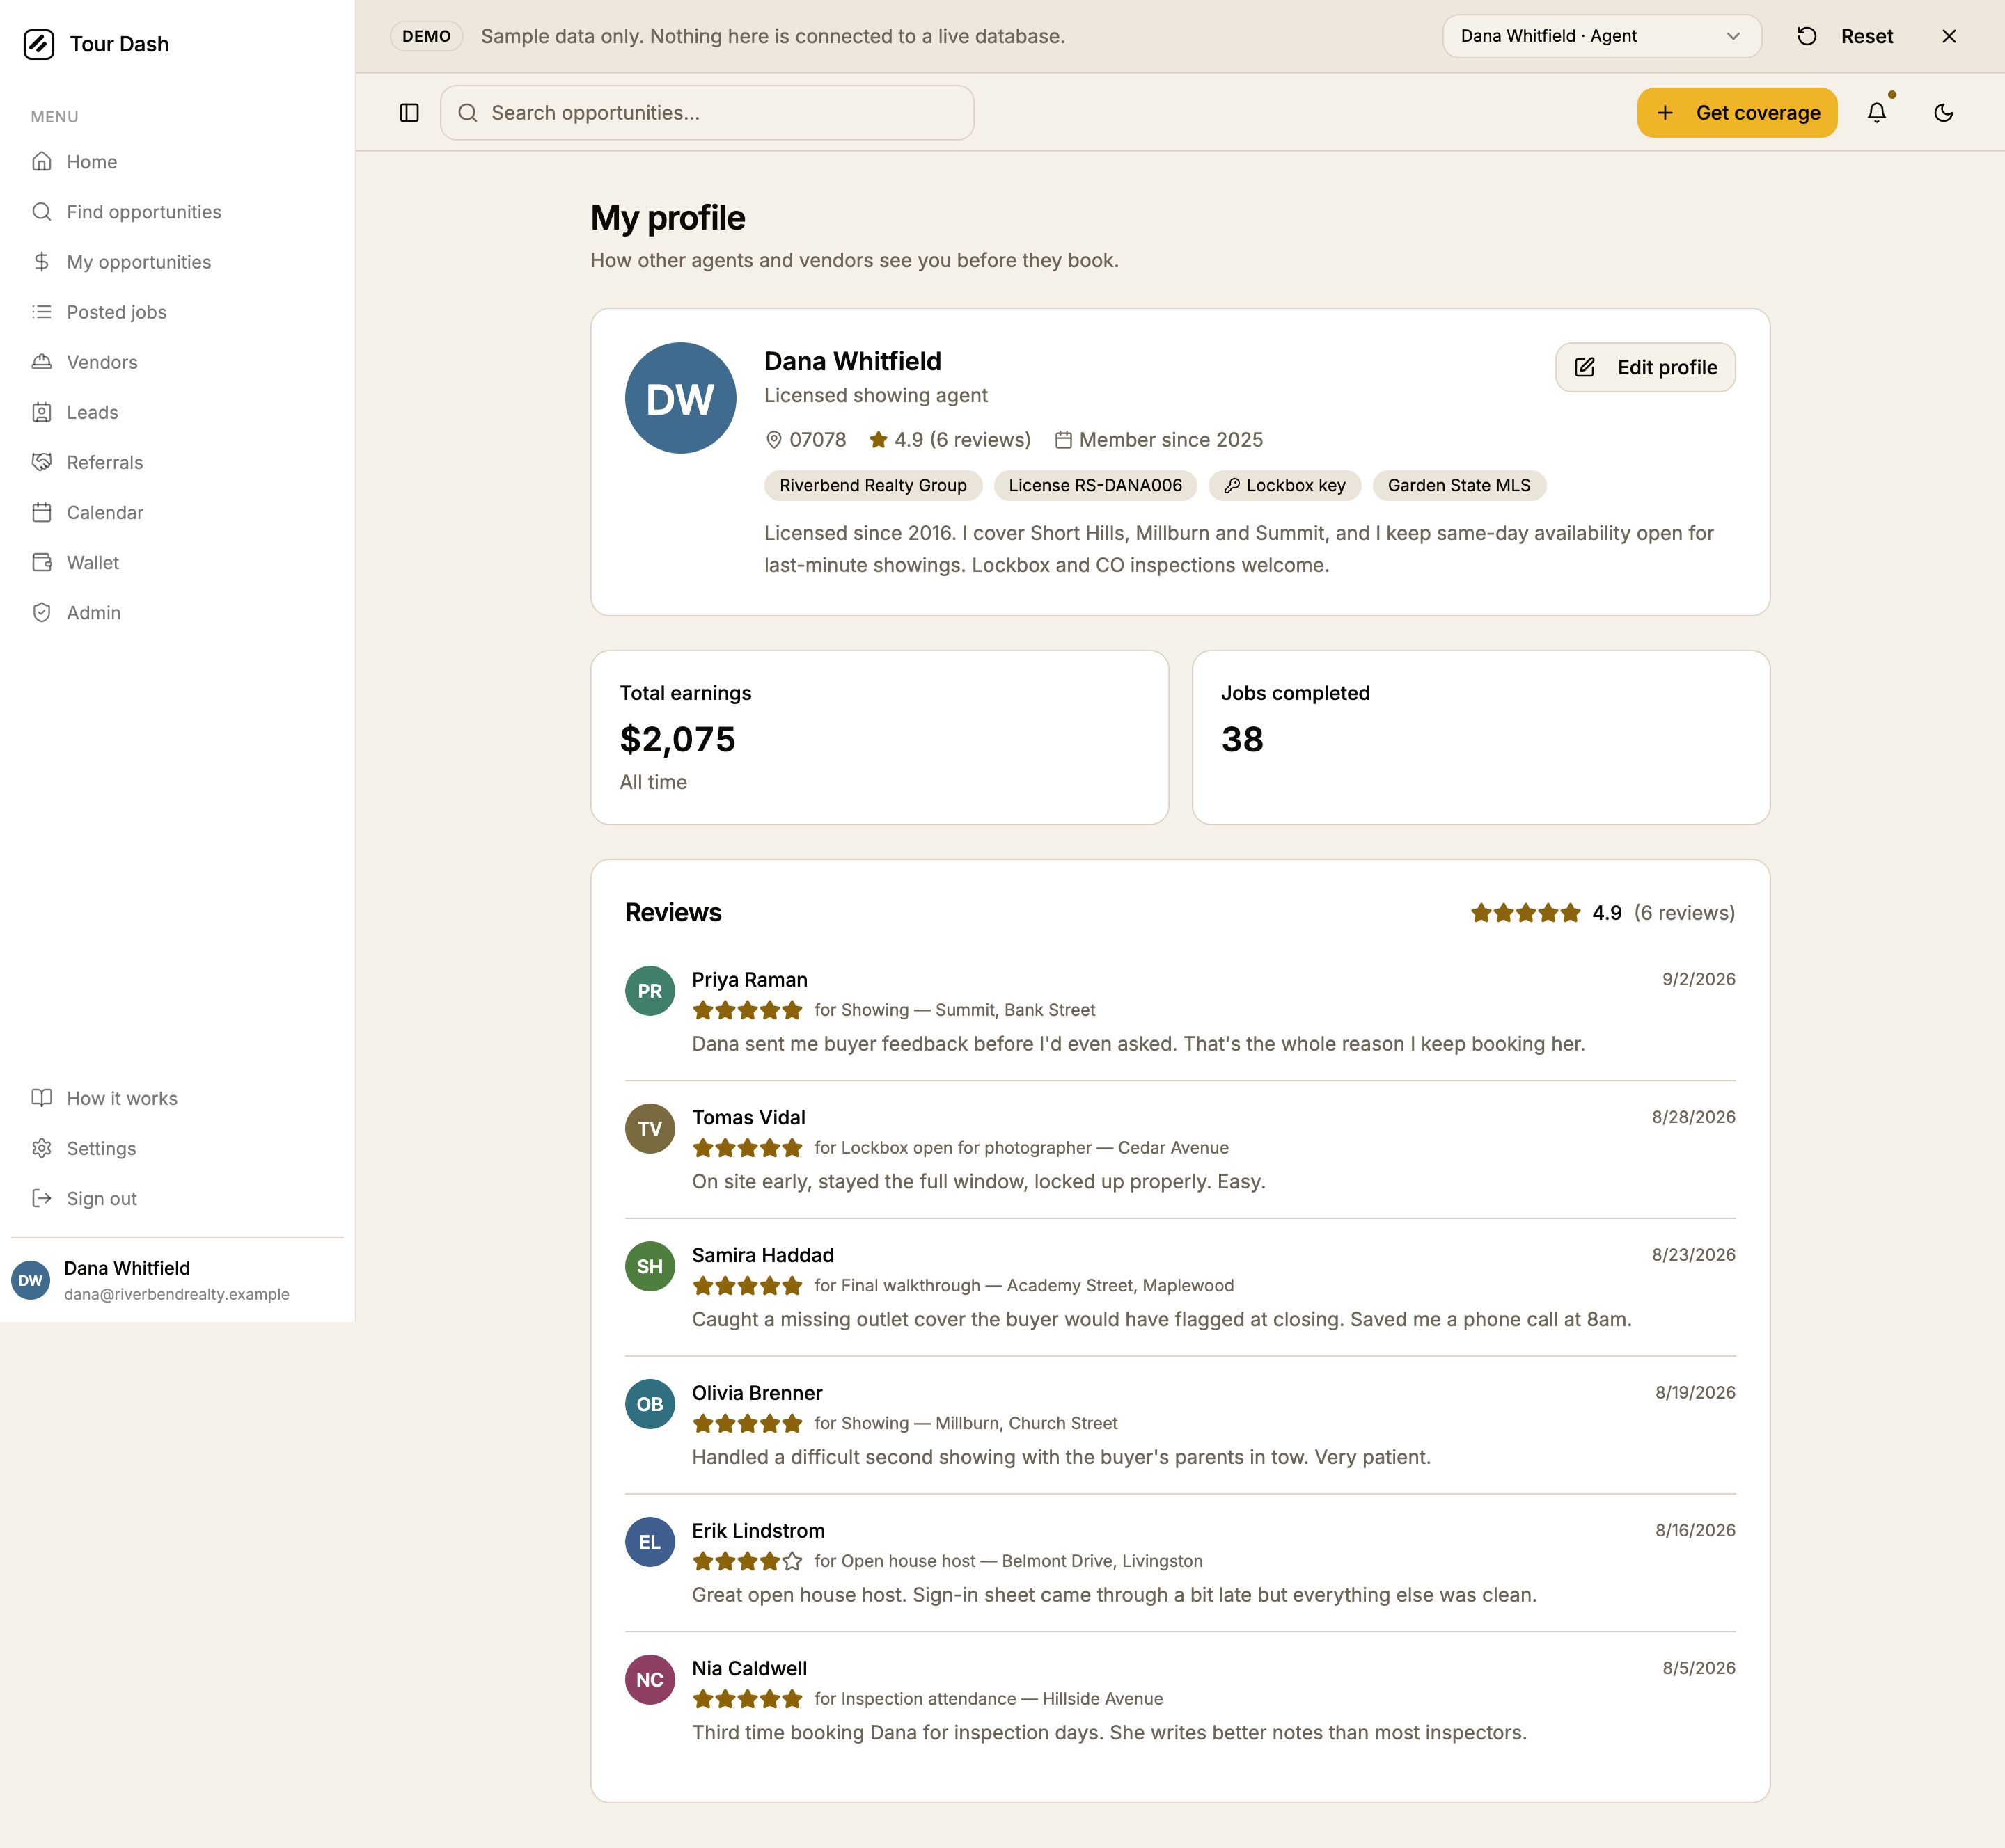Screen dimensions: 2005x1848
Task: Open the Admin section
Action: tap(178, 612)
